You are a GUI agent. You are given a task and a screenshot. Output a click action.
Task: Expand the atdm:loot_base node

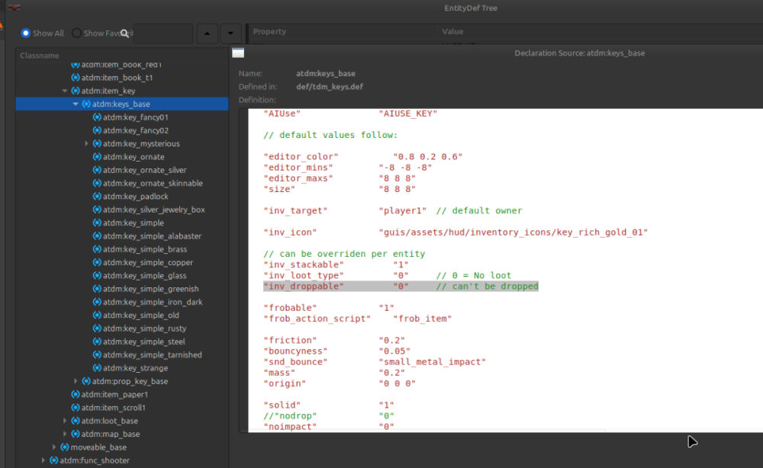tap(65, 421)
